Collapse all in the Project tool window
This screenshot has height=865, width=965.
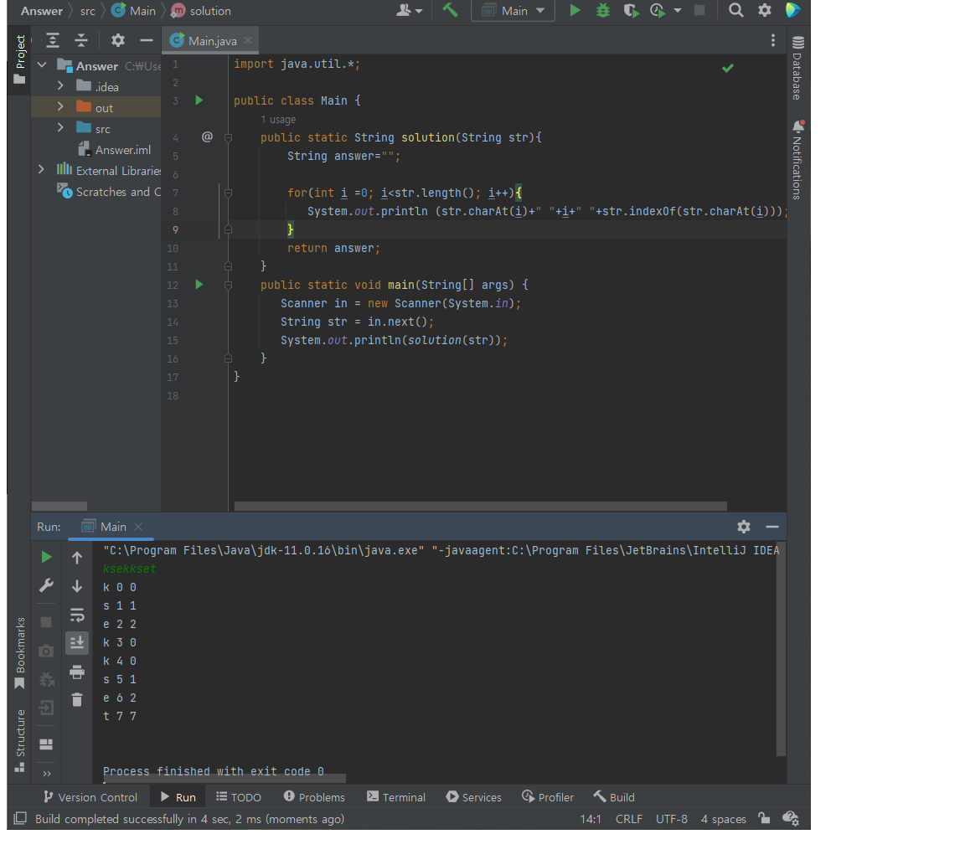click(81, 40)
